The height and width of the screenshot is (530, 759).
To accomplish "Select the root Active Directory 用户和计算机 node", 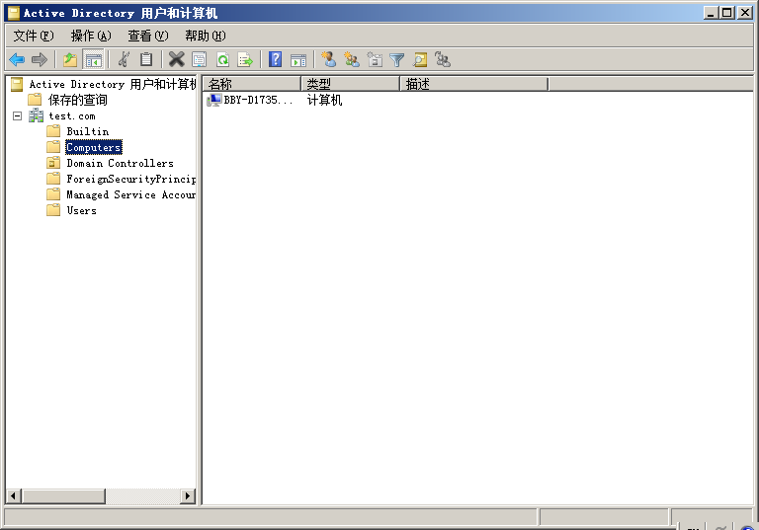I will pyautogui.click(x=113, y=84).
